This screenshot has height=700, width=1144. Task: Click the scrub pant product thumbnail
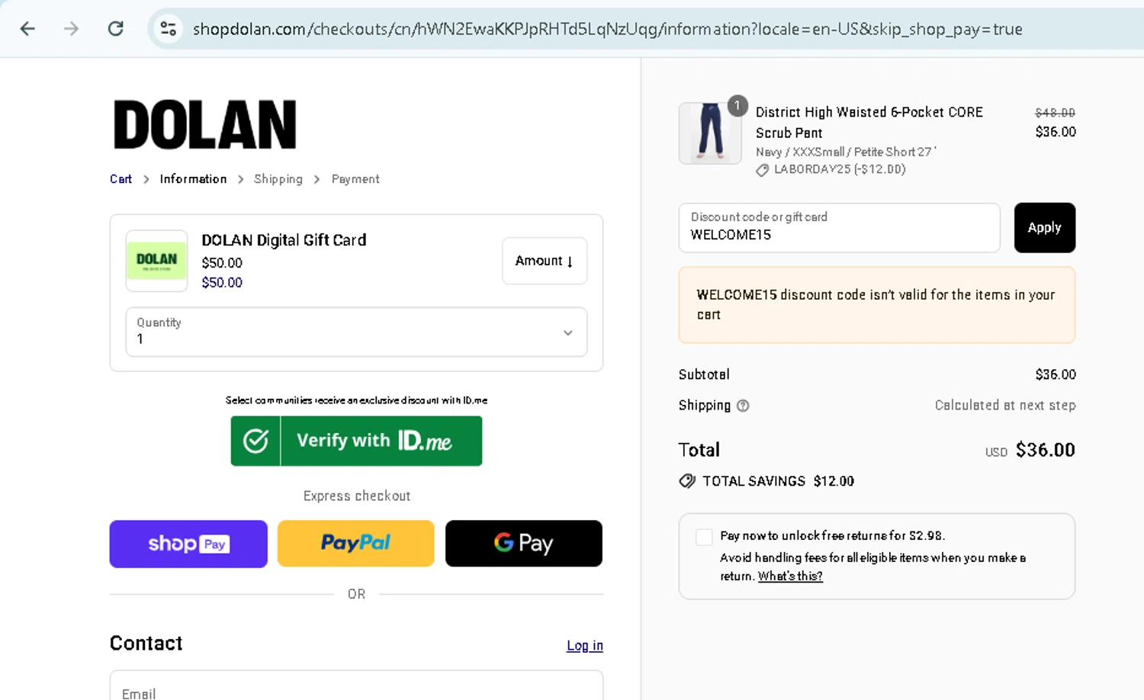click(710, 133)
